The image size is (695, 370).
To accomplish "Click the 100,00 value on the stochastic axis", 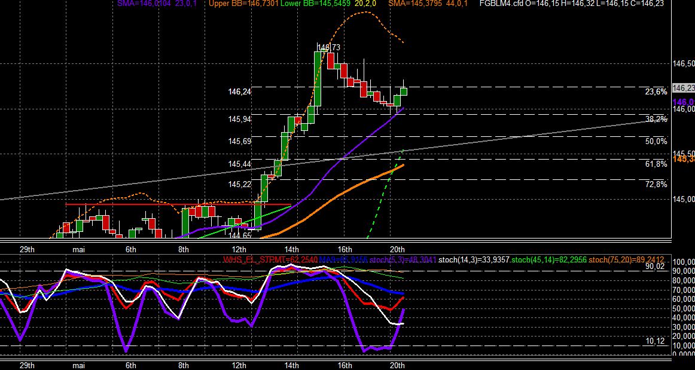I will pyautogui.click(x=684, y=261).
